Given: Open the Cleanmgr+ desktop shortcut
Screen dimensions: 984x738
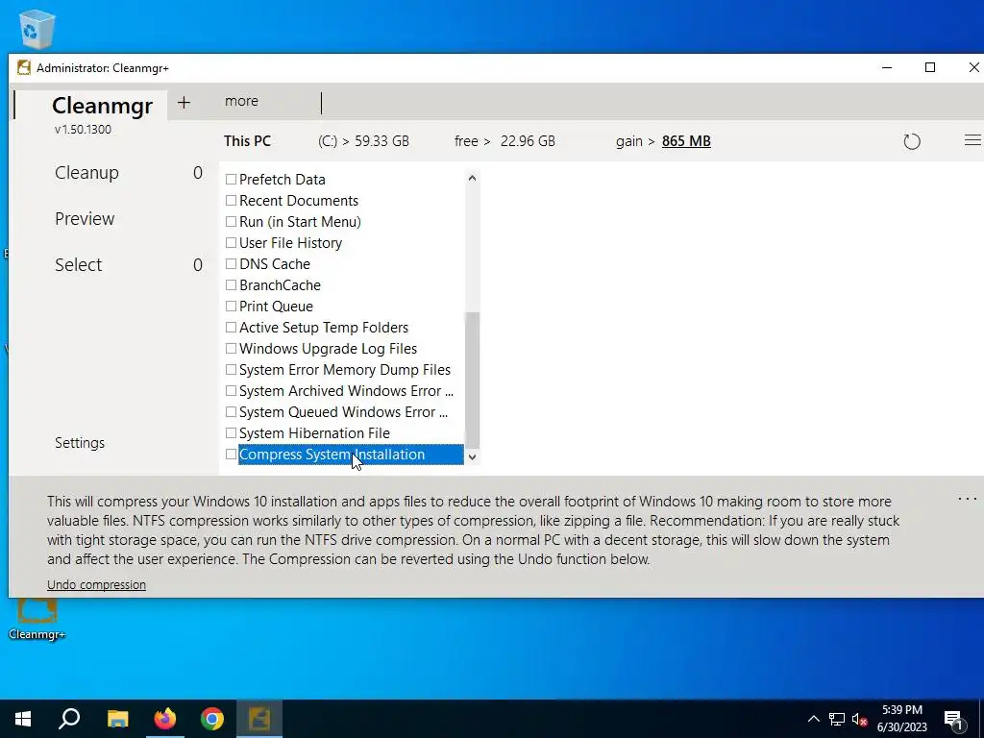Looking at the screenshot, I should click(x=37, y=618).
